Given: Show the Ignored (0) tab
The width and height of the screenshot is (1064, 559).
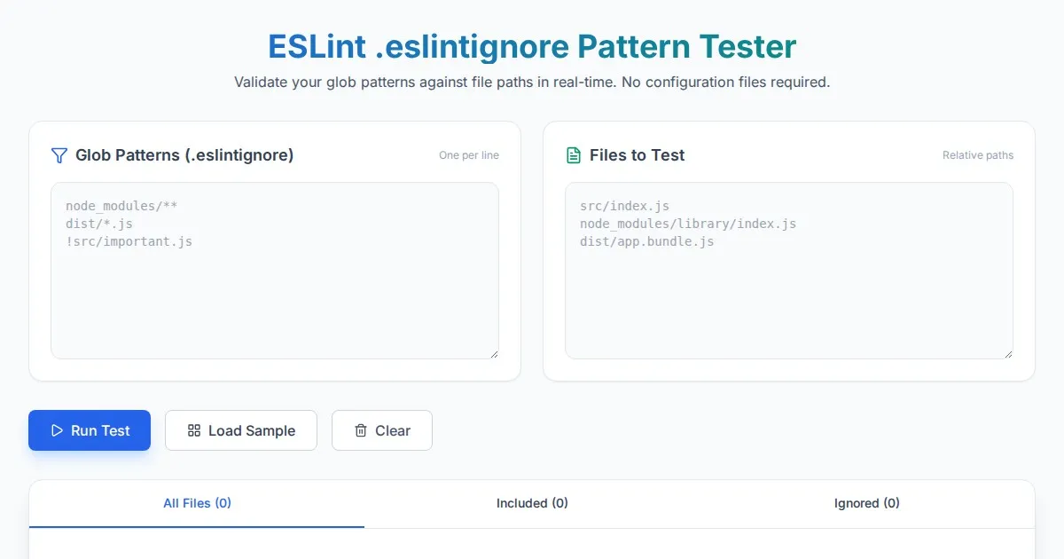Looking at the screenshot, I should point(866,503).
